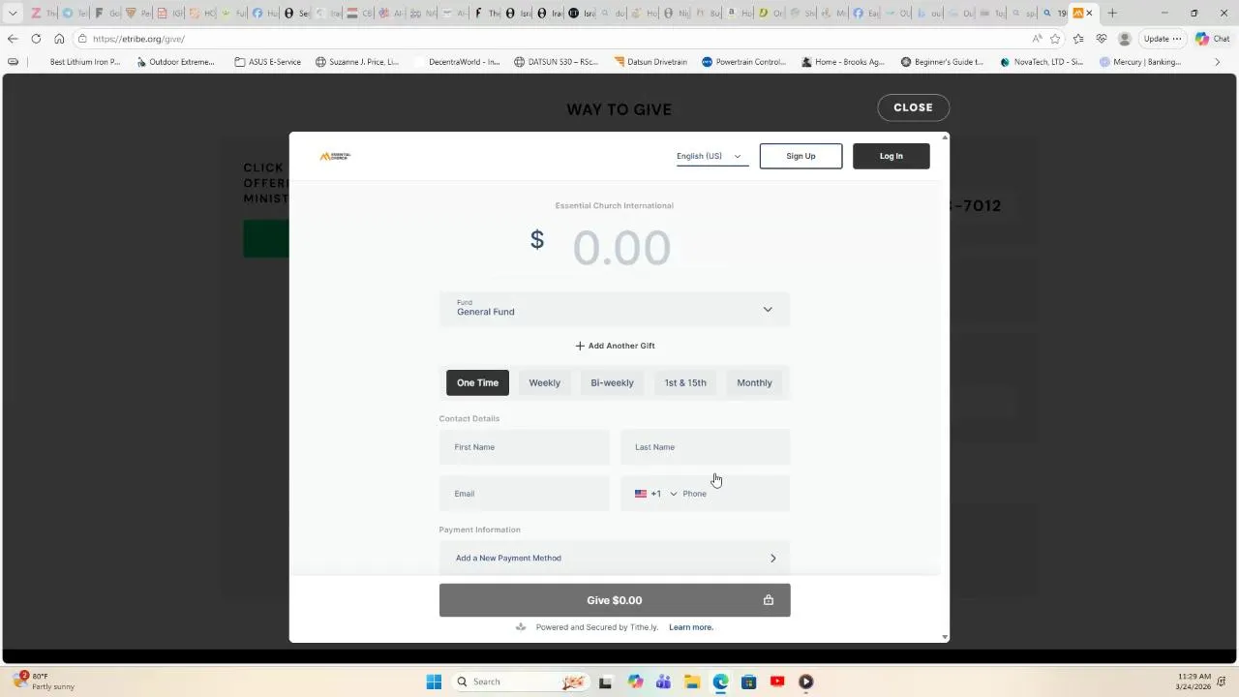Open a new browser tab with the plus icon

[1112, 13]
